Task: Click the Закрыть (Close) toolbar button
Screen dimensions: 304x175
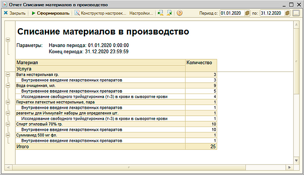Action: click(x=15, y=13)
